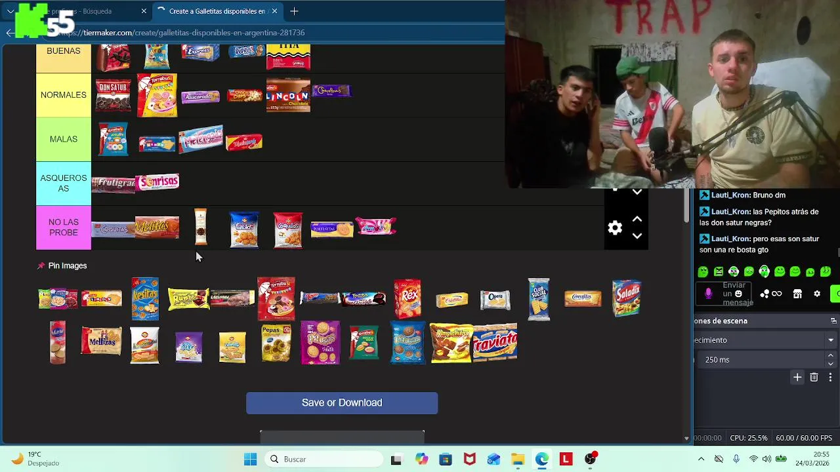Open browser tab list dropdown arrow
The width and height of the screenshot is (840, 472).
click(10, 11)
